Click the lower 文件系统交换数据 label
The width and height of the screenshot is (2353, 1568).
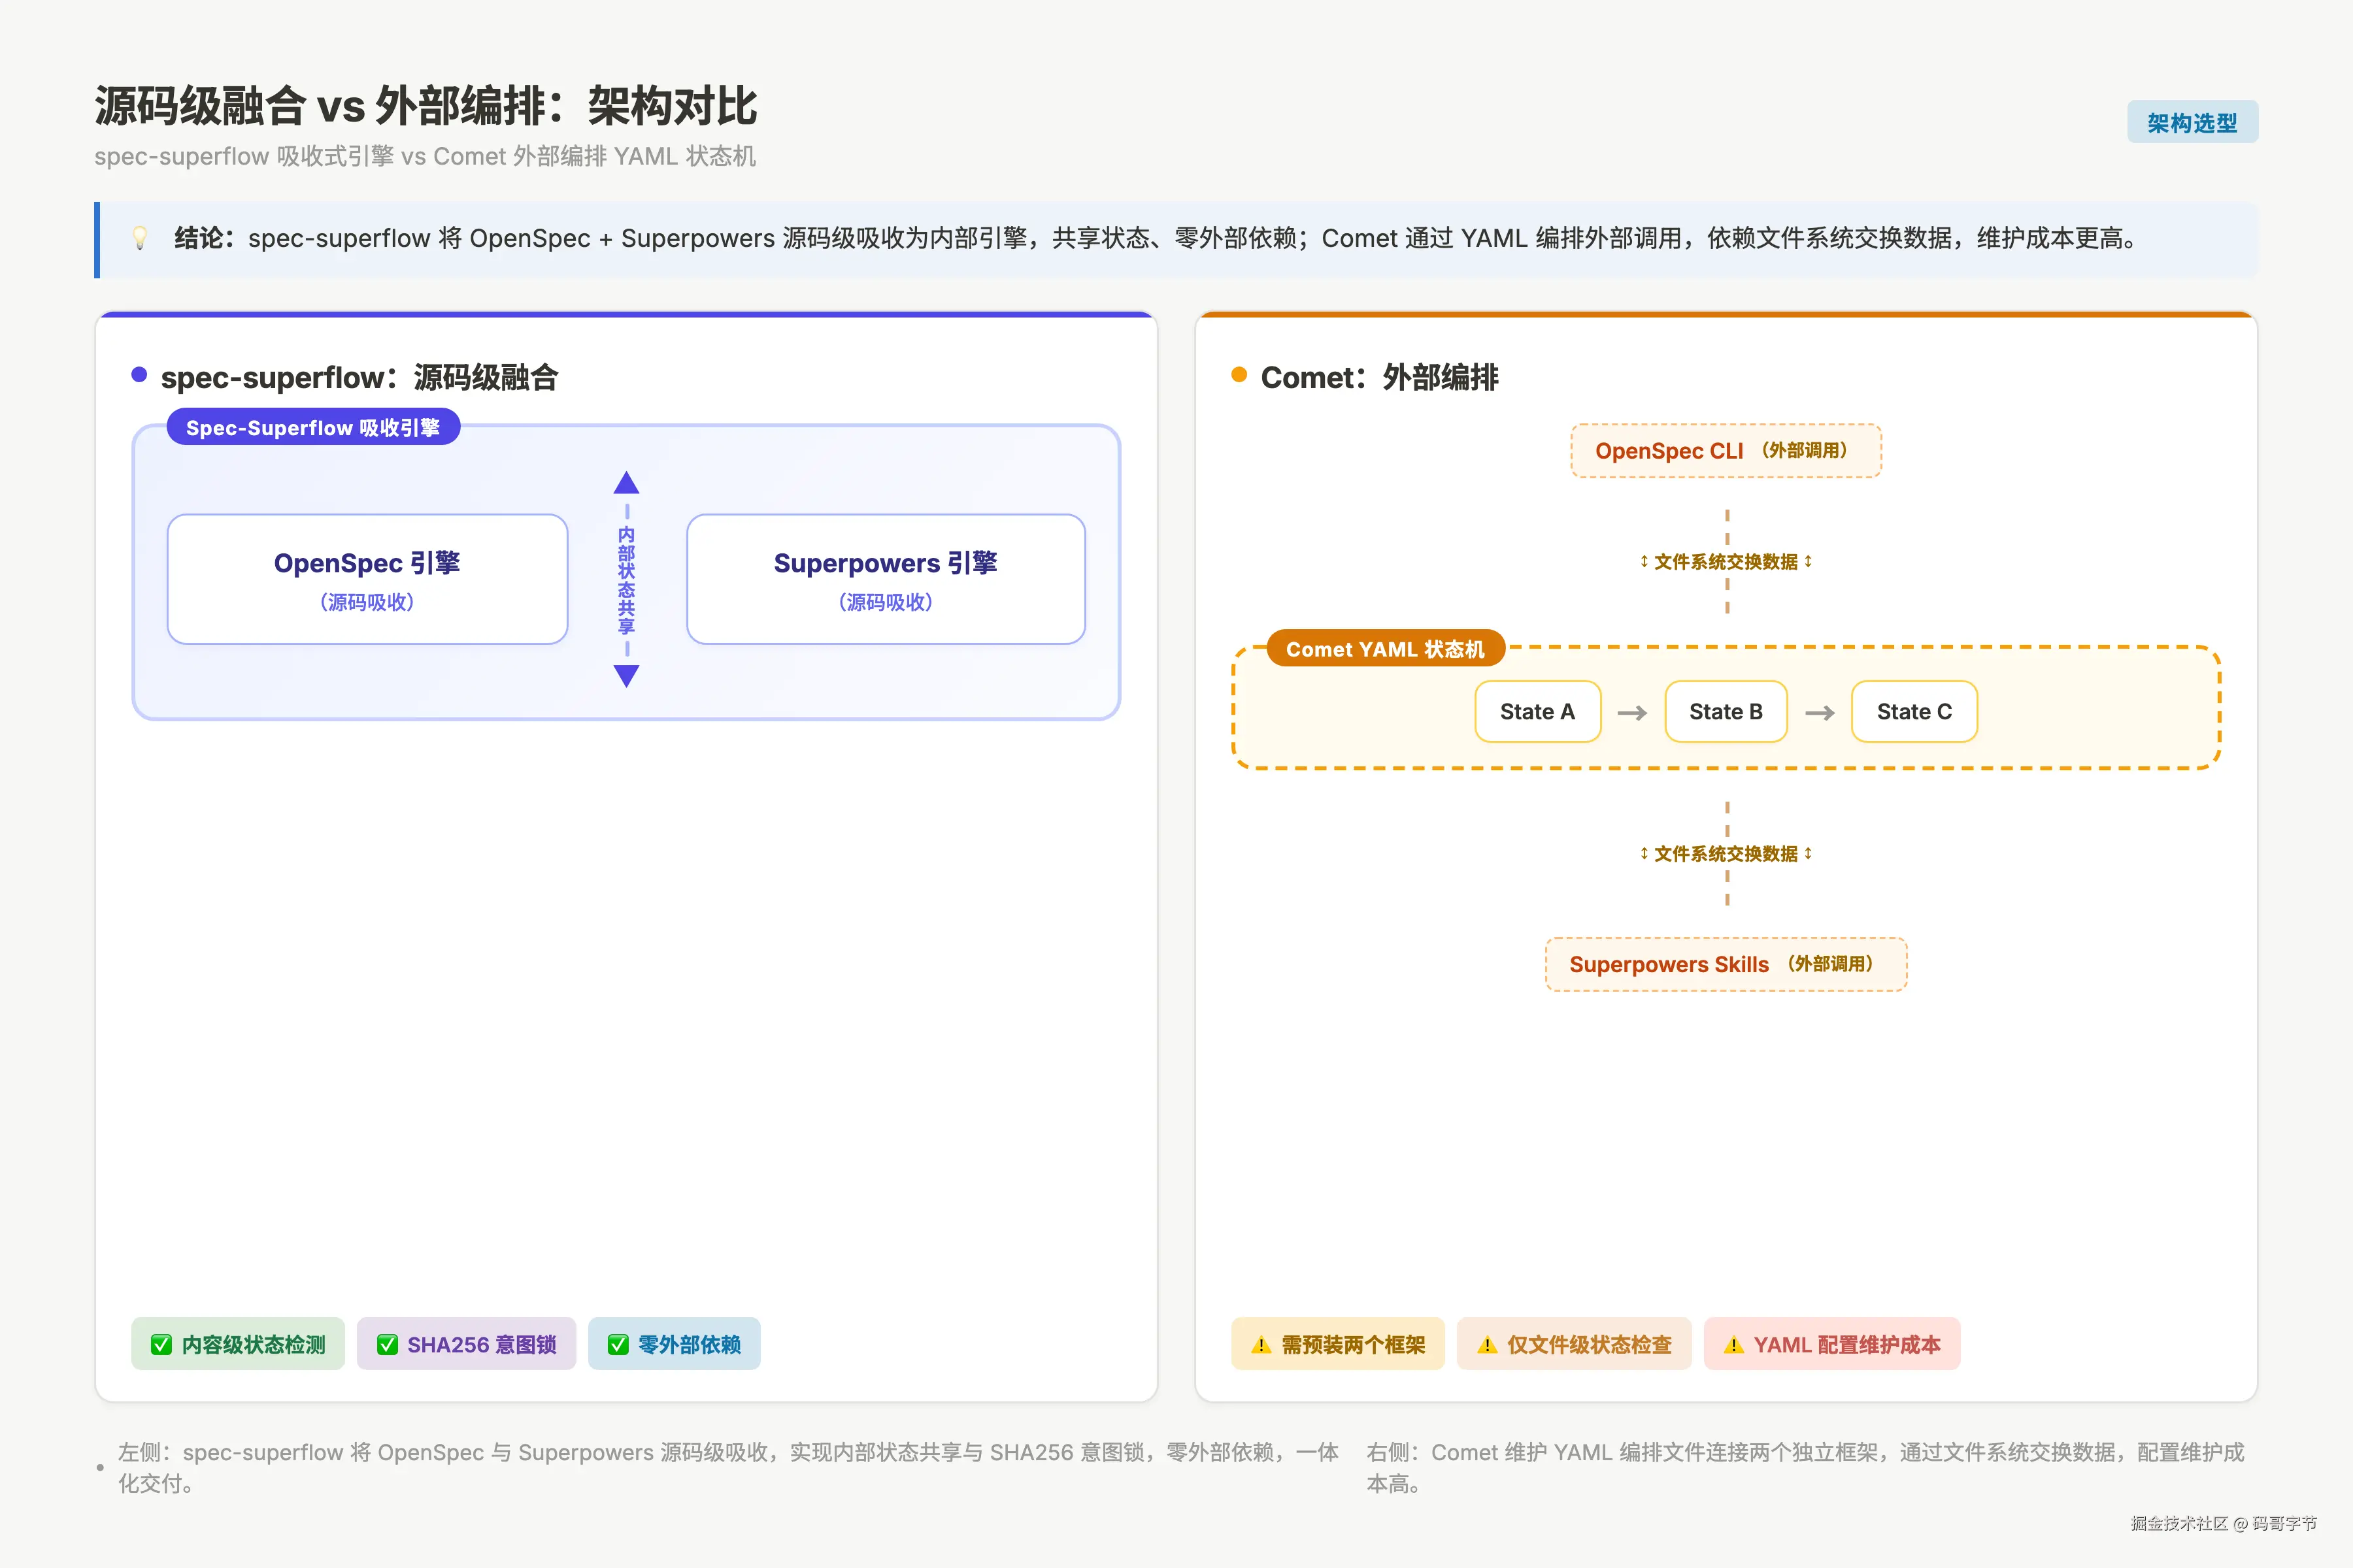(1726, 854)
